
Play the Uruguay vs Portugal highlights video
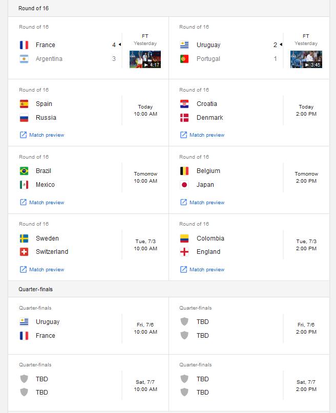[306, 59]
